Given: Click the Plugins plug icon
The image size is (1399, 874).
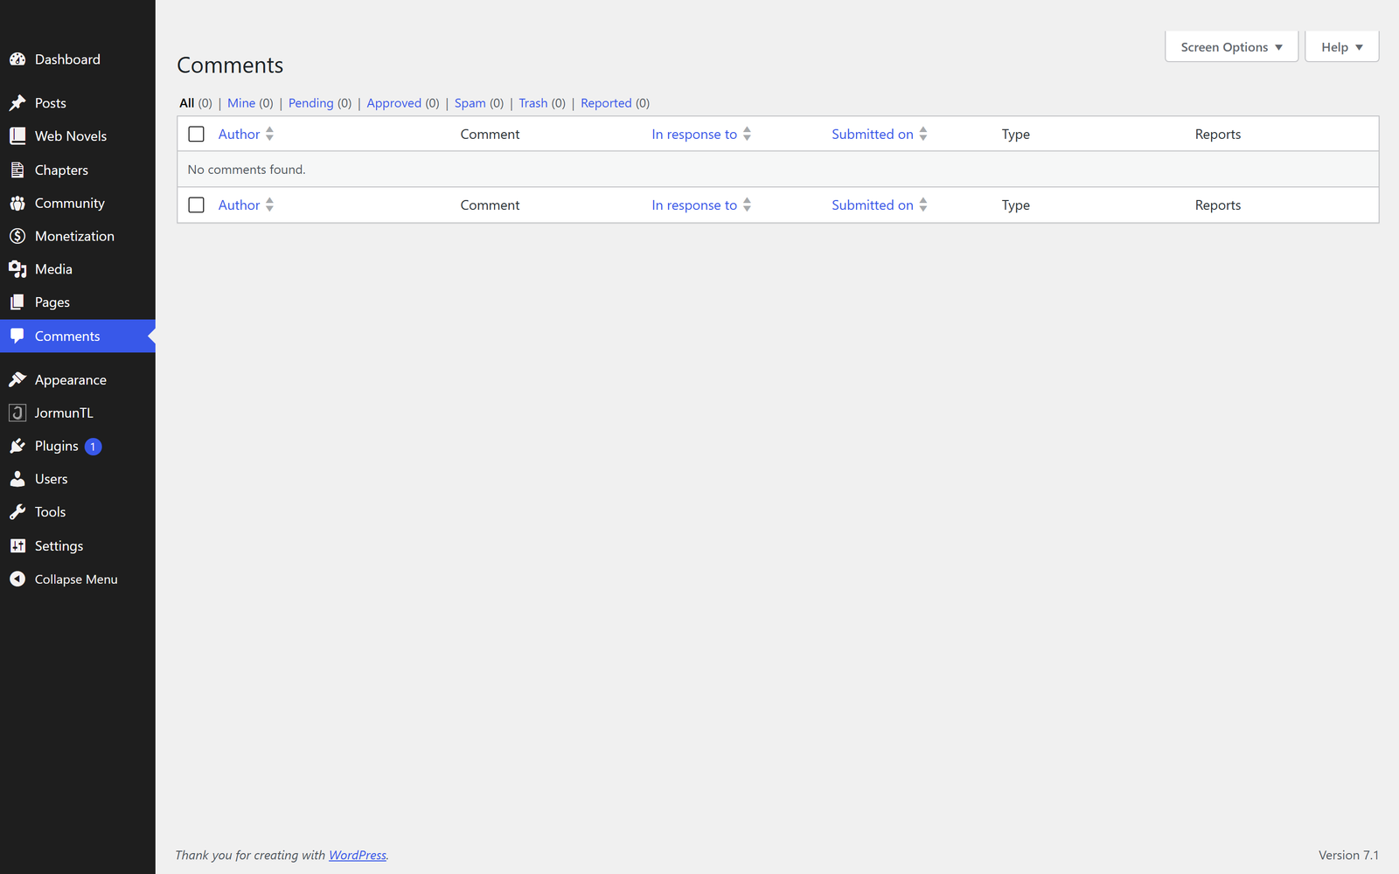Looking at the screenshot, I should coord(17,446).
